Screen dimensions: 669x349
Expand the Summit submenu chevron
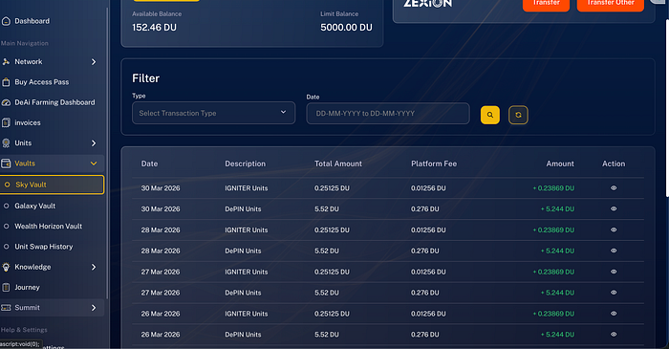pos(94,308)
